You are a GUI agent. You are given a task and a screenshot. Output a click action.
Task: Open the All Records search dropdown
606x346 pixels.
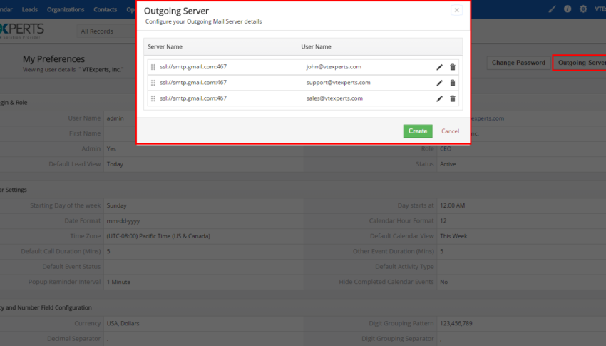pos(106,31)
